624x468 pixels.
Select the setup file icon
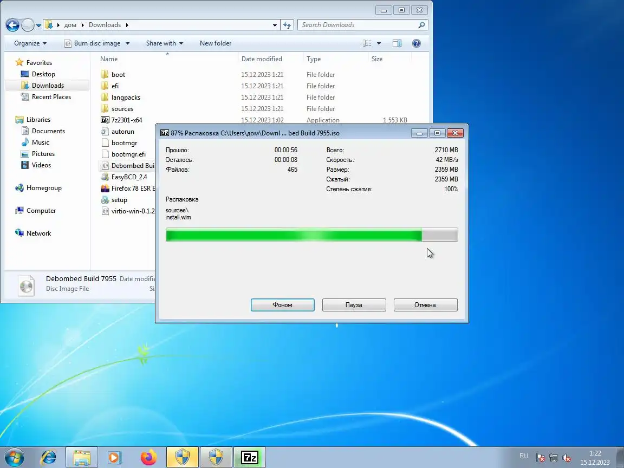105,200
